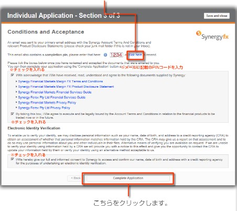237x211 pixels.
Task: Click the completion pin input field
Action: (x=116, y=55)
